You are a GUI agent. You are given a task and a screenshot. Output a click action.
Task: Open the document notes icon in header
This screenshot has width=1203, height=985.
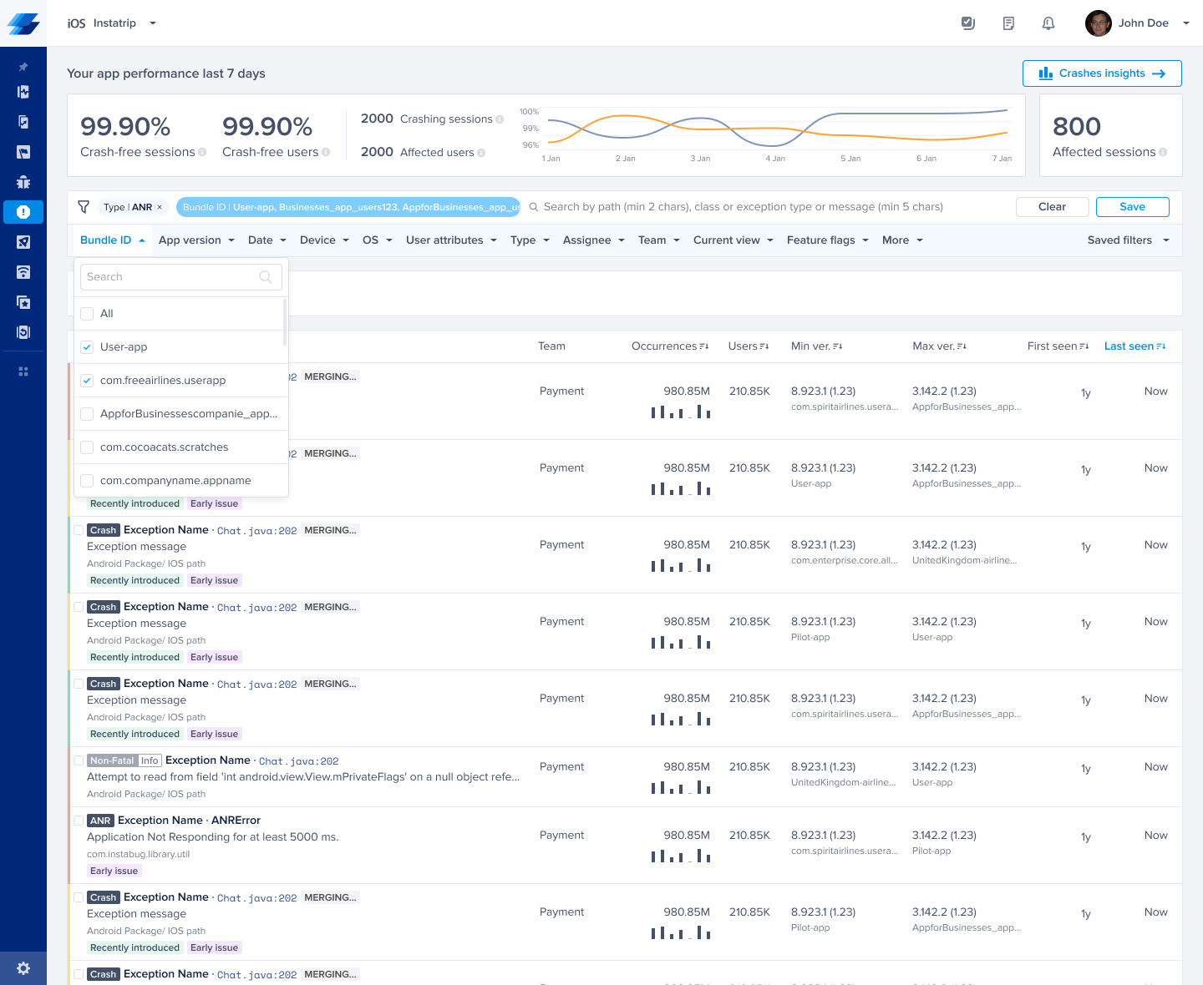coord(1008,23)
